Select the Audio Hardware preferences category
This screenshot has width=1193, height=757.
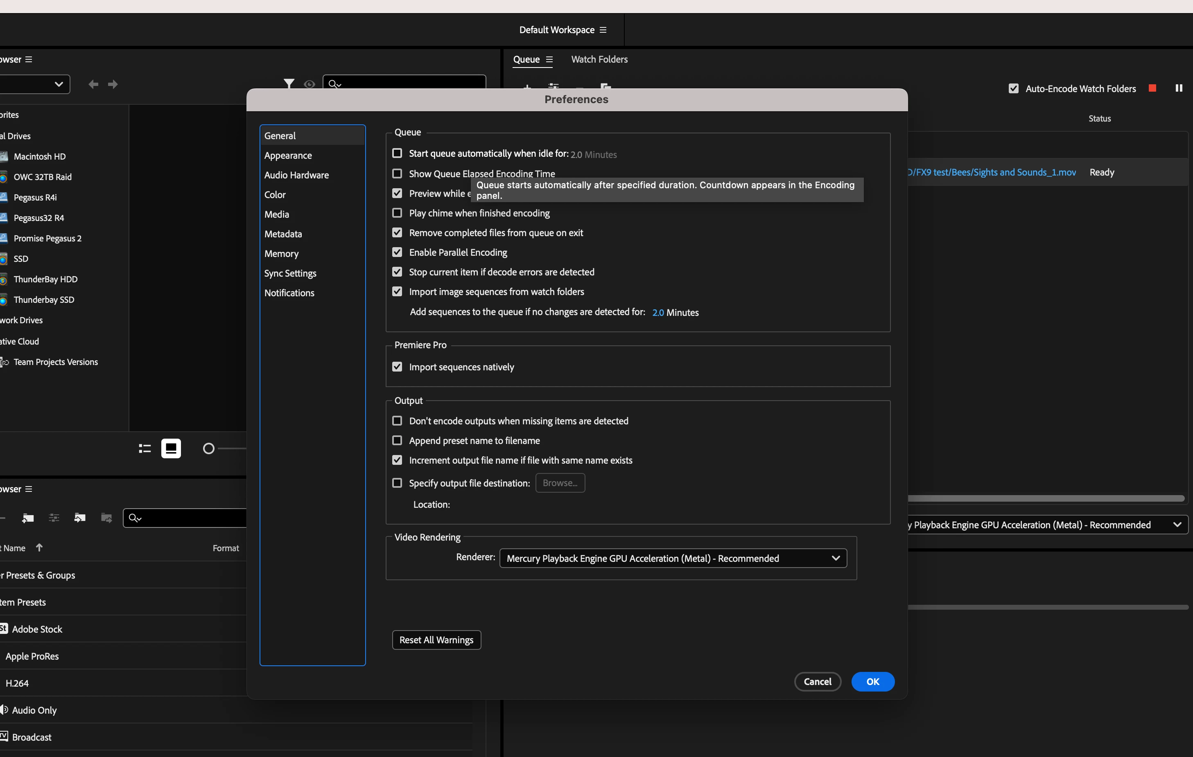[x=296, y=175]
